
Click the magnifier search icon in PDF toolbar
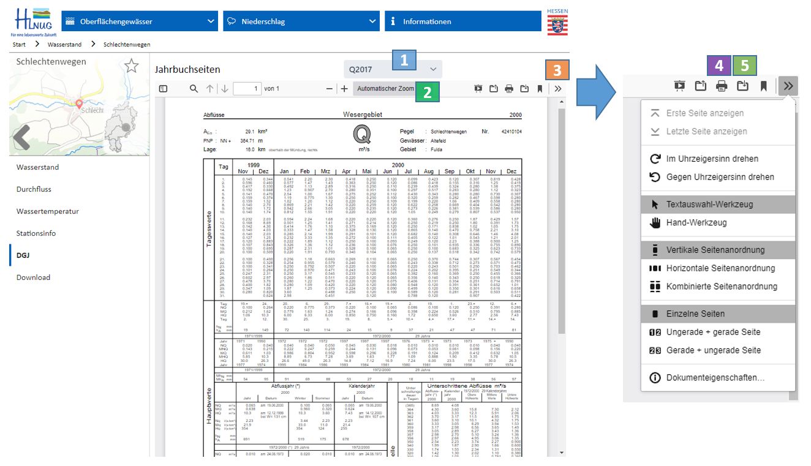point(194,89)
